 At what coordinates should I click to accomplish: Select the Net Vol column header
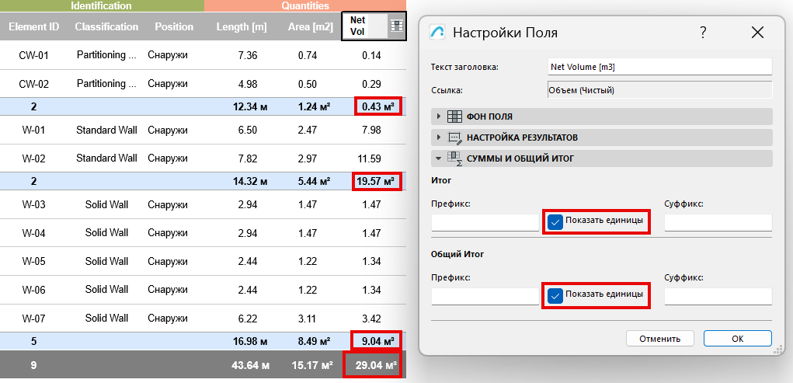pyautogui.click(x=365, y=26)
